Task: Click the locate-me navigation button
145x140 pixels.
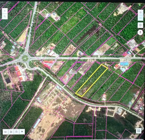Action: click(x=140, y=25)
